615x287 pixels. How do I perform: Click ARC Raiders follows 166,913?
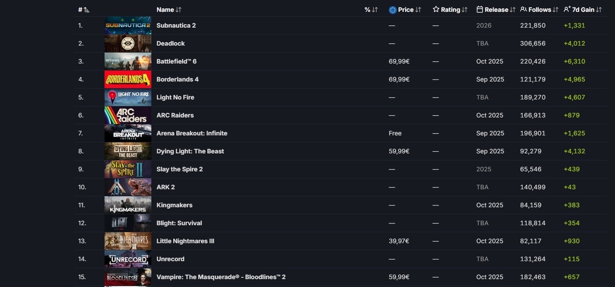point(532,115)
